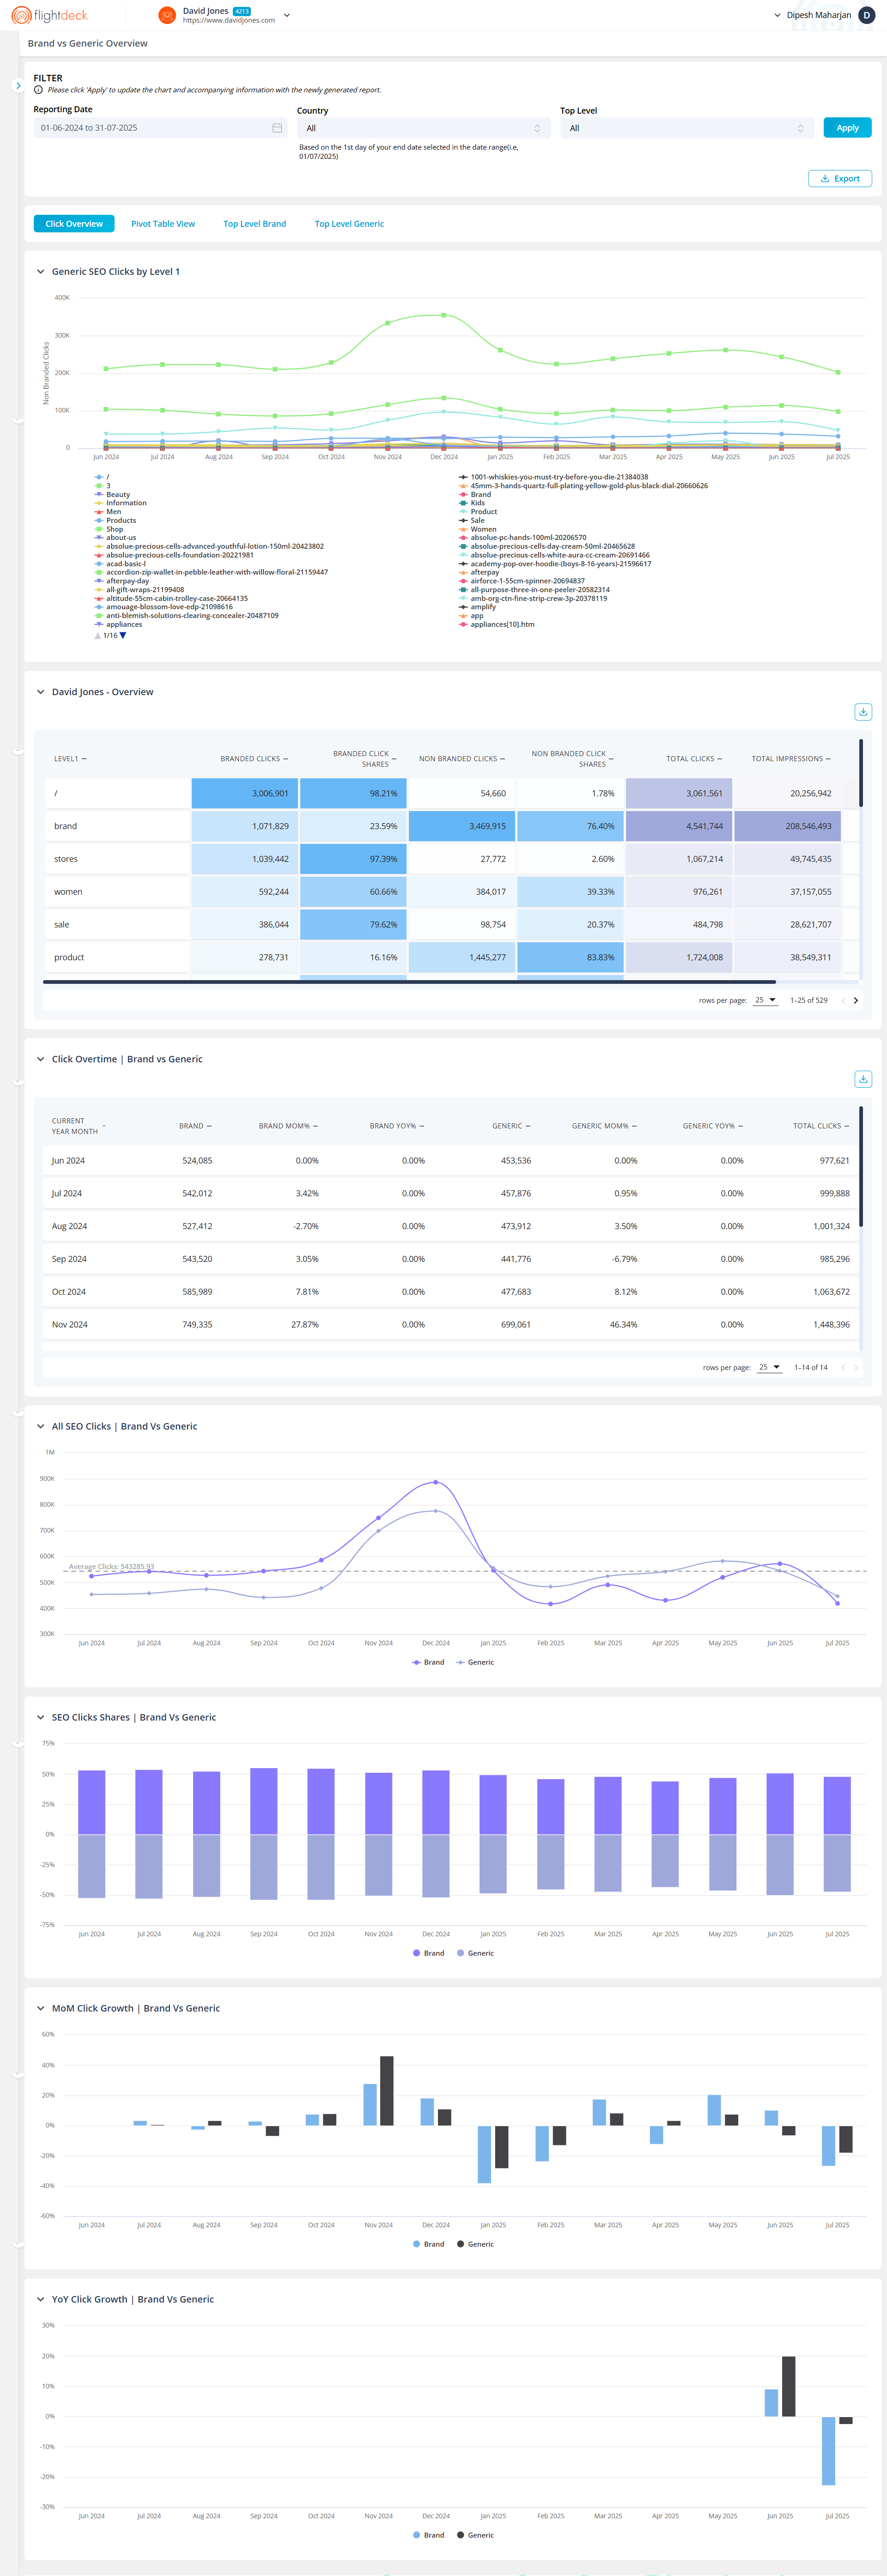Screen dimensions: 887x2576
Task: Collapse the Click Overtime Brand vs Generic section
Action: point(41,1059)
